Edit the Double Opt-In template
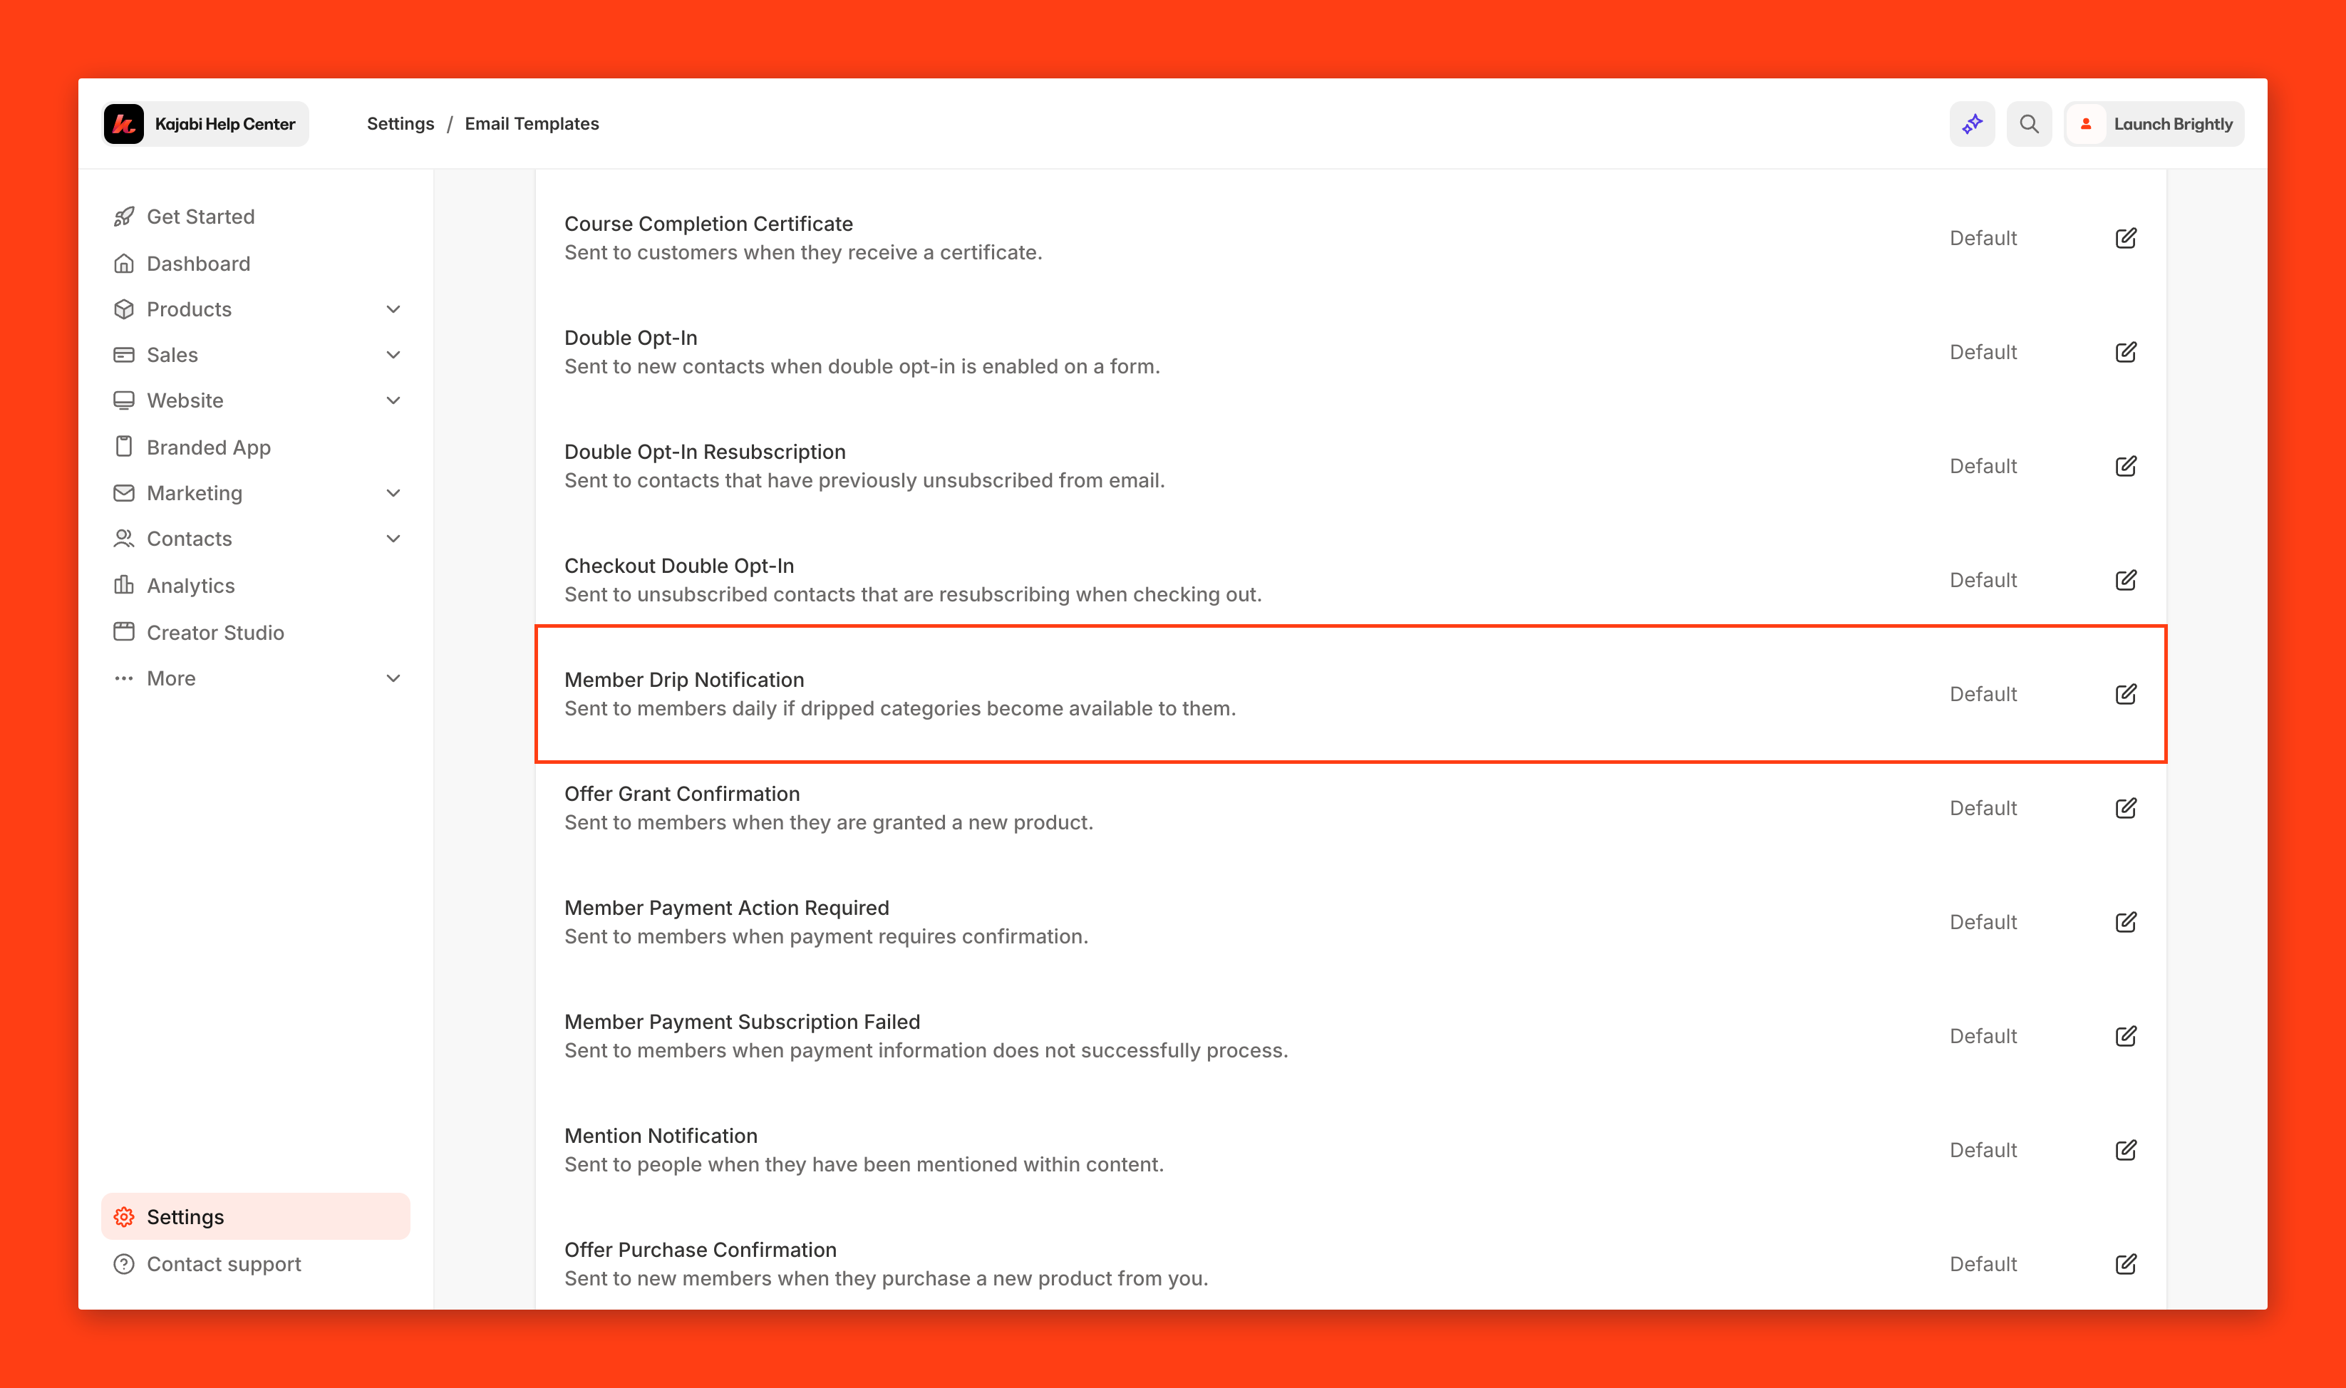 [x=2125, y=352]
